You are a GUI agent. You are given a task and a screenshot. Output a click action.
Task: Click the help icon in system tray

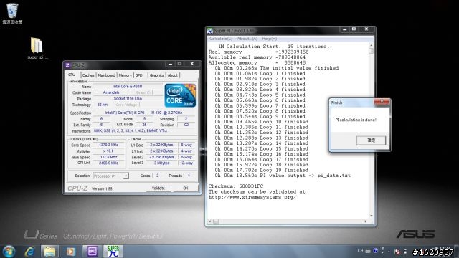[x=375, y=251]
